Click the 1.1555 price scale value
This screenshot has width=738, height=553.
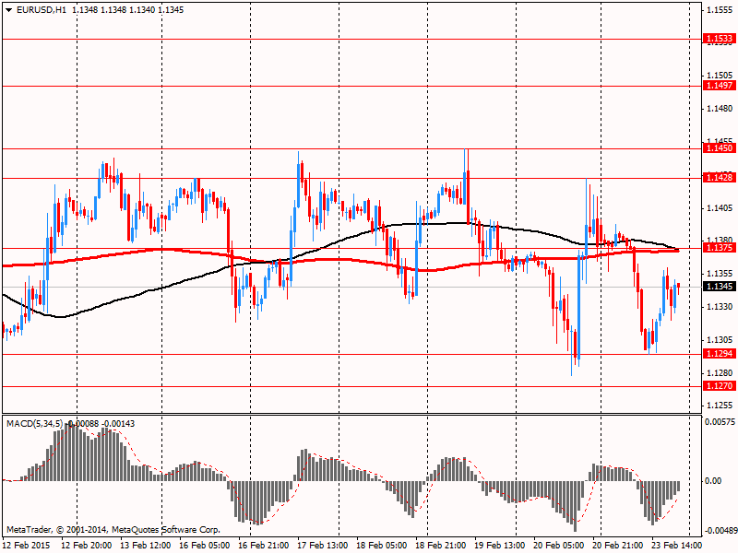pyautogui.click(x=720, y=9)
